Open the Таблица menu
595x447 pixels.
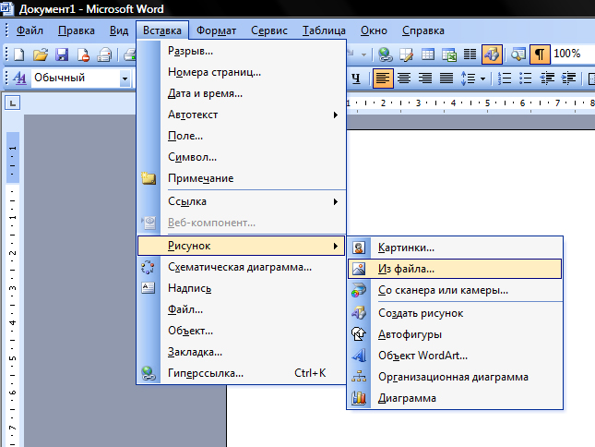(x=324, y=30)
